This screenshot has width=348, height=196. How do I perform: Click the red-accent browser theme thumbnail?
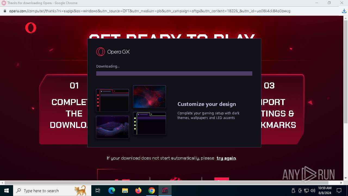[x=113, y=100]
